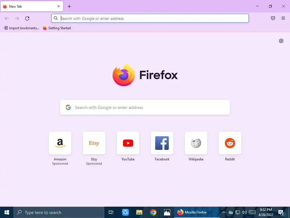This screenshot has height=218, width=290.
Task: Open the Etsy shortcut tile
Action: pyautogui.click(x=94, y=143)
